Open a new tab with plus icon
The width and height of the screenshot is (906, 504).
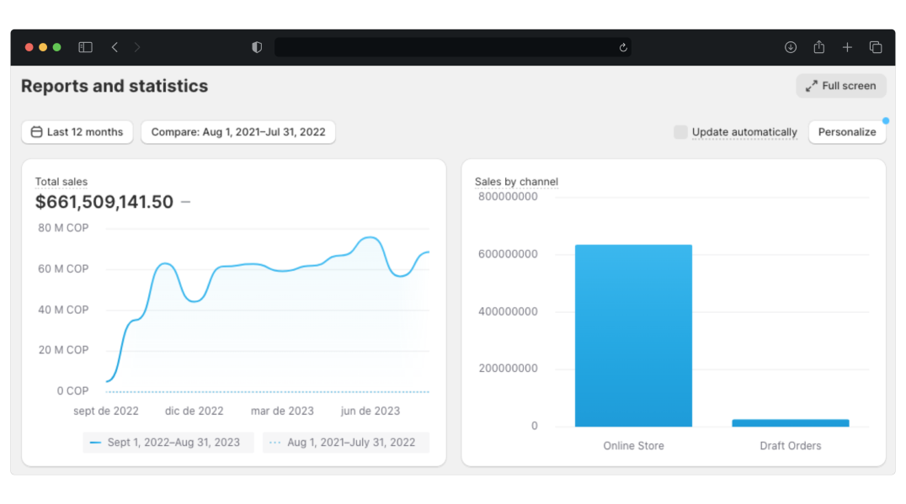847,47
